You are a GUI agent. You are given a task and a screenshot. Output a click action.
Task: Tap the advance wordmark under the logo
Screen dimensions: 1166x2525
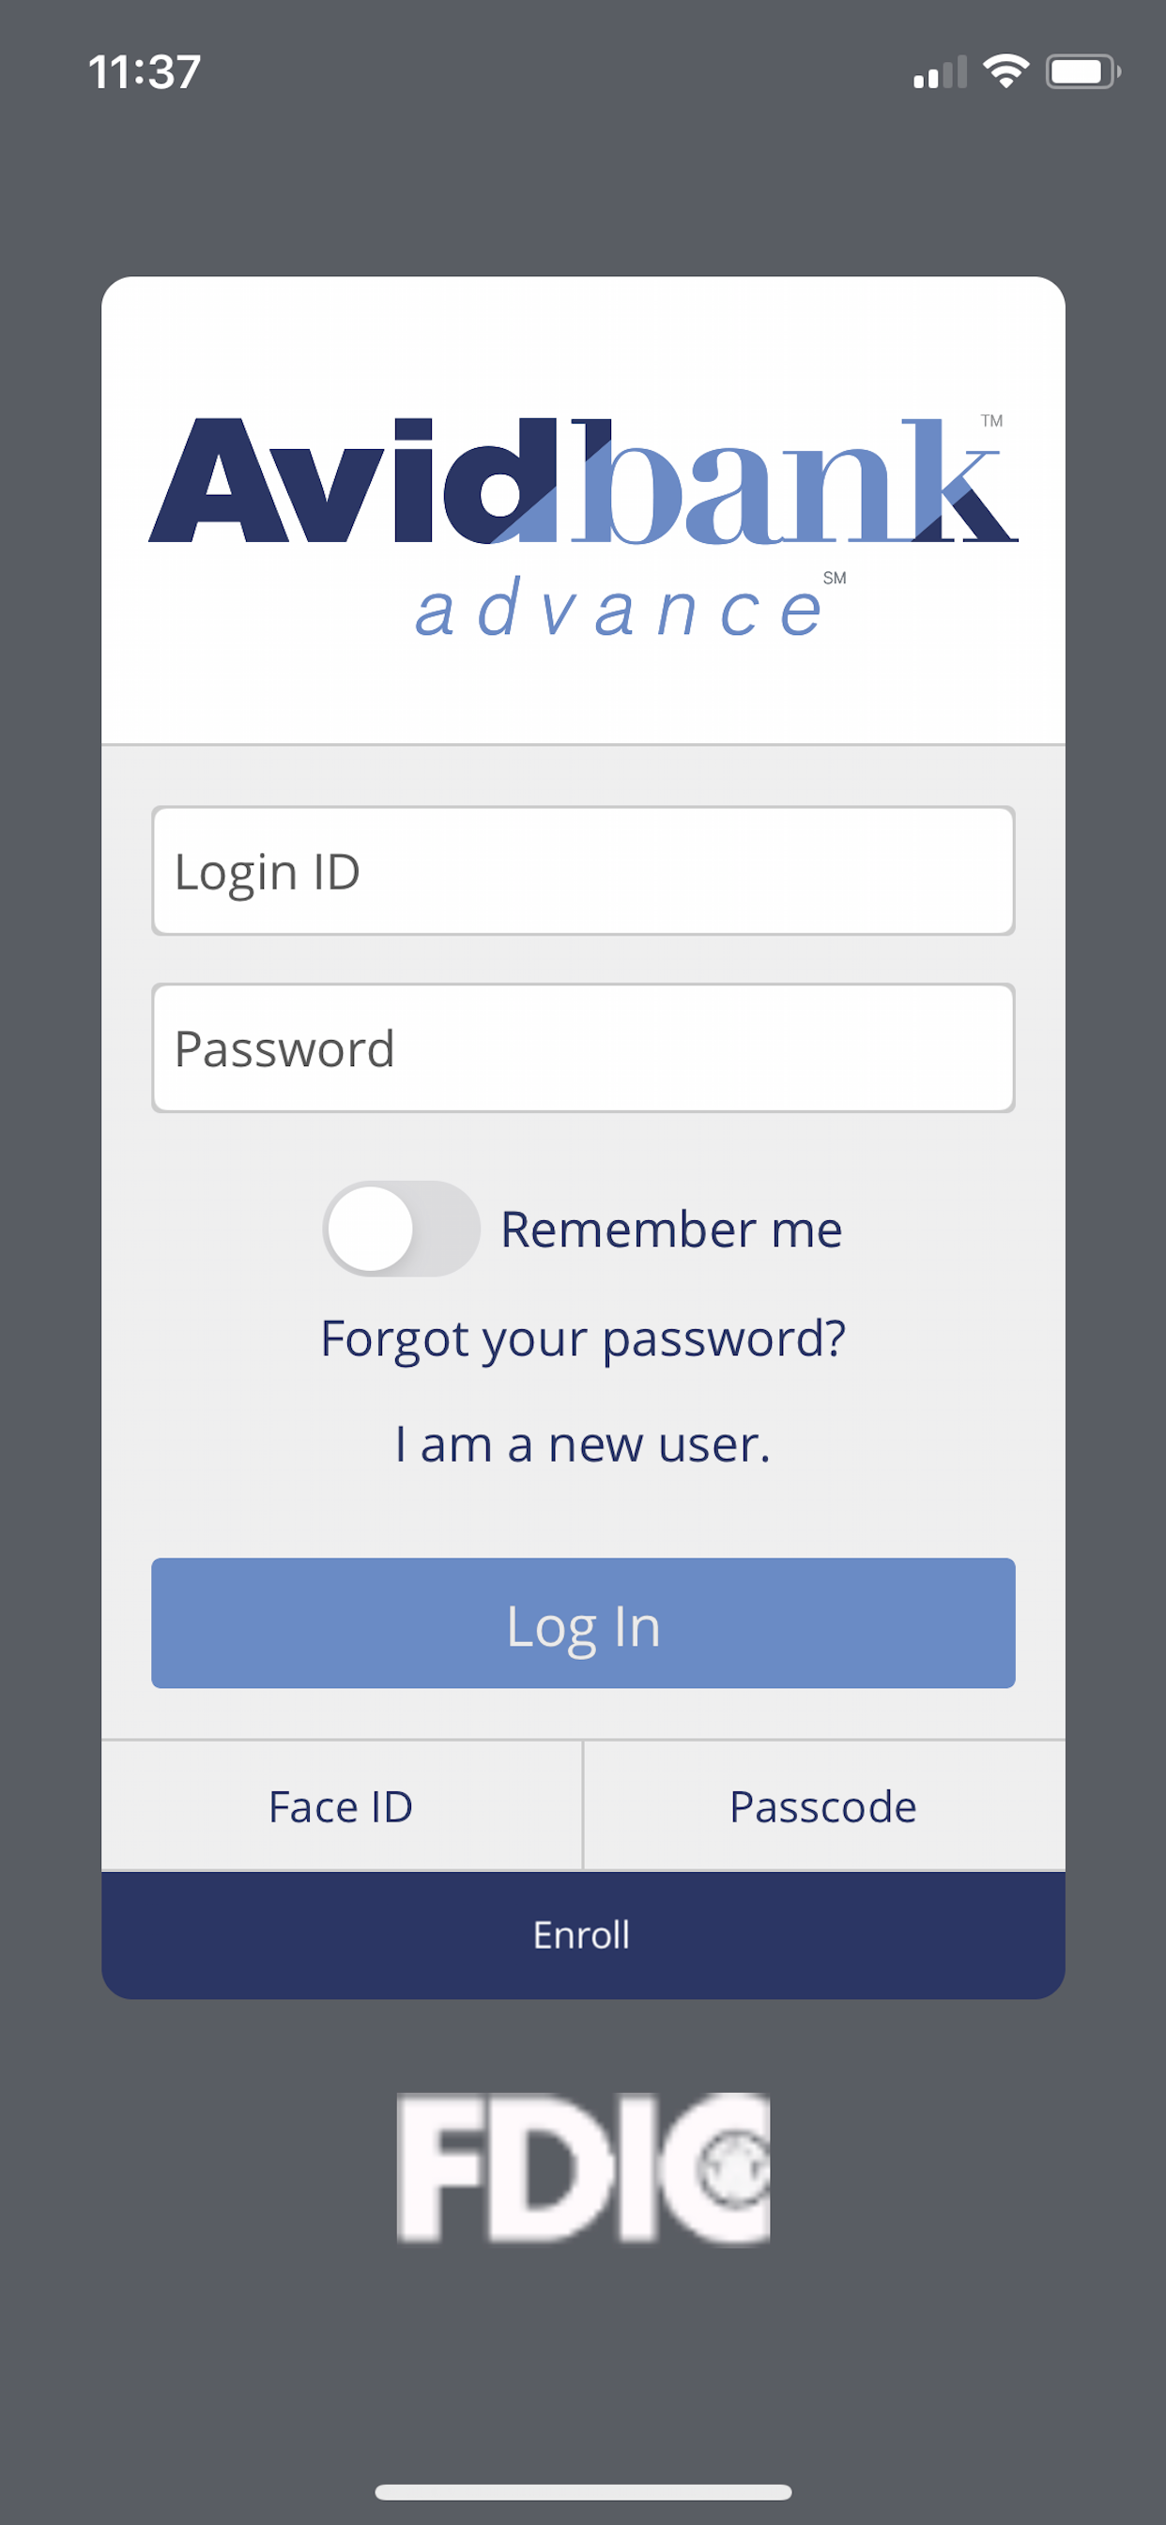pos(618,608)
